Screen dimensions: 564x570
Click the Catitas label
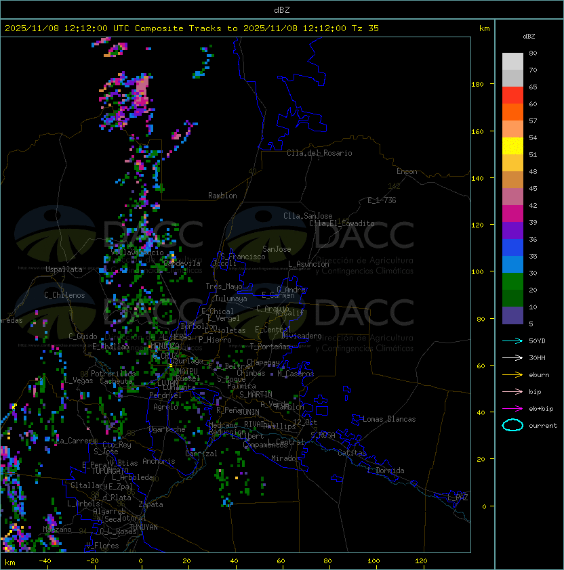352,453
